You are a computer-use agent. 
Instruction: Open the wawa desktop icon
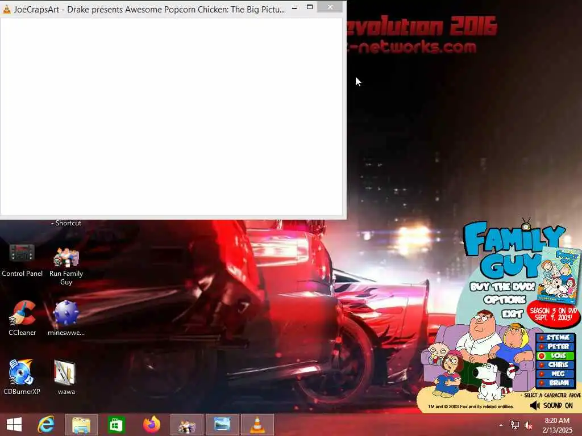click(x=66, y=377)
